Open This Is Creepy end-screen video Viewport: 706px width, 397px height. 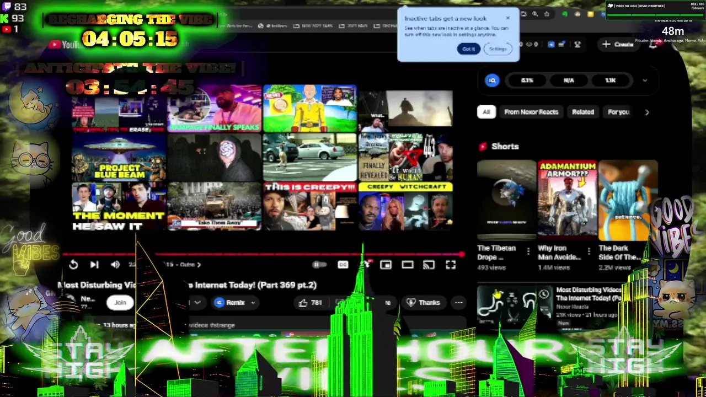[309, 206]
